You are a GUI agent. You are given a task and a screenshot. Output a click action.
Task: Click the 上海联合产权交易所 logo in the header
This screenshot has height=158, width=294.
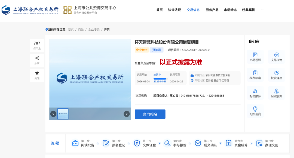pos(30,10)
